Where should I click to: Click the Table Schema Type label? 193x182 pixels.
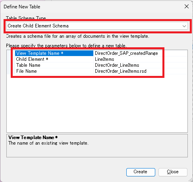coord(26,18)
